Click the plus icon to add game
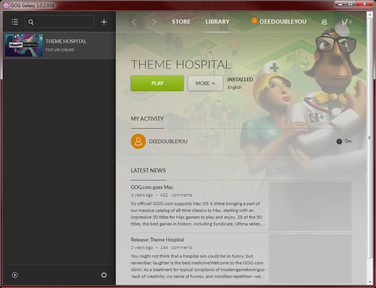The image size is (376, 288). [104, 22]
